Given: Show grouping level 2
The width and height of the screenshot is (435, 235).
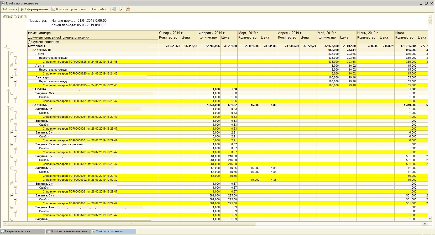Looking at the screenshot, I should [x=8, y=17].
